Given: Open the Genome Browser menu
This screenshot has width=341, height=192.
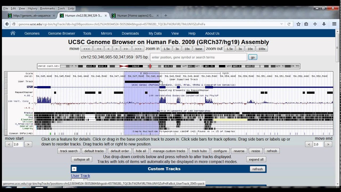Looking at the screenshot, I should click(x=62, y=33).
